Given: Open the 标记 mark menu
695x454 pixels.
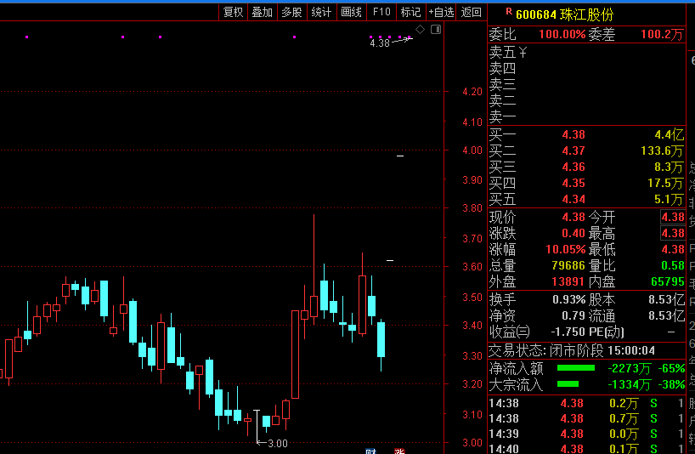Looking at the screenshot, I should point(410,12).
